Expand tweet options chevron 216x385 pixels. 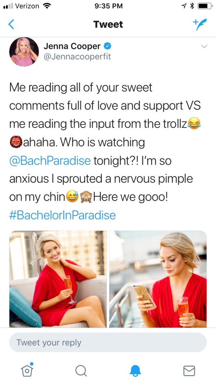(x=204, y=46)
